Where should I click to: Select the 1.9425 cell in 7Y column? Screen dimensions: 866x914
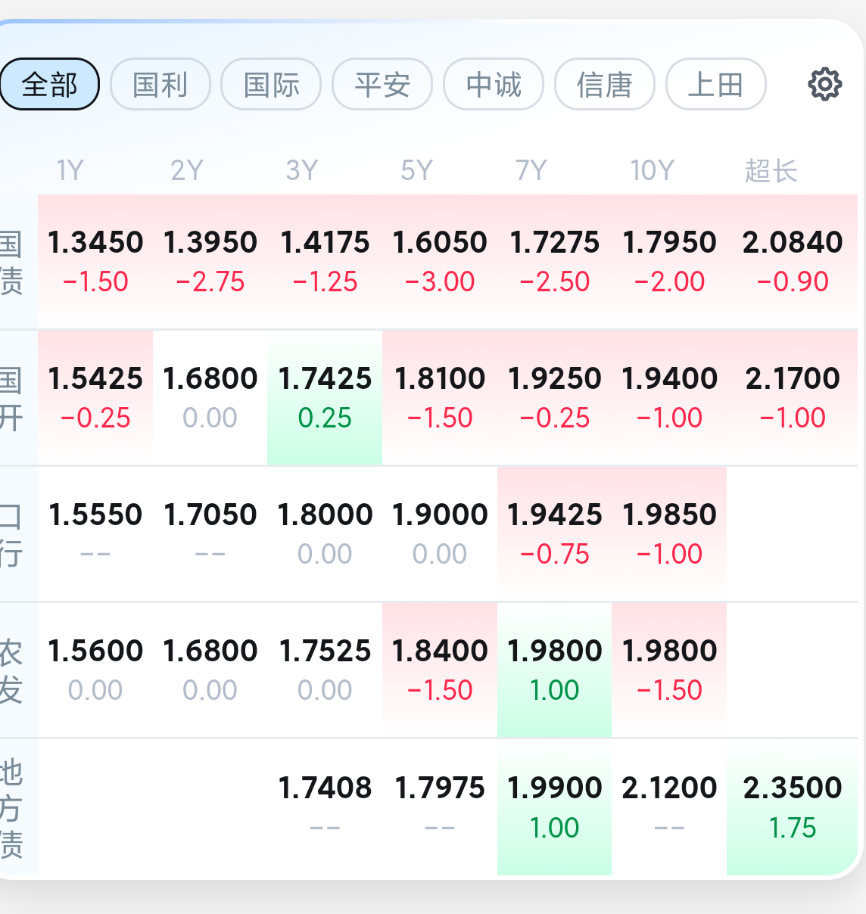[554, 533]
